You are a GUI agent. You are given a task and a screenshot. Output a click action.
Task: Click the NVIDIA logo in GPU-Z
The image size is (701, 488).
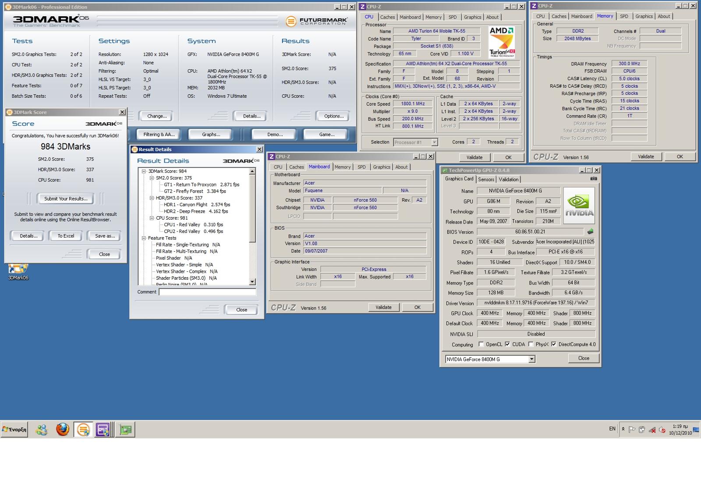579,206
